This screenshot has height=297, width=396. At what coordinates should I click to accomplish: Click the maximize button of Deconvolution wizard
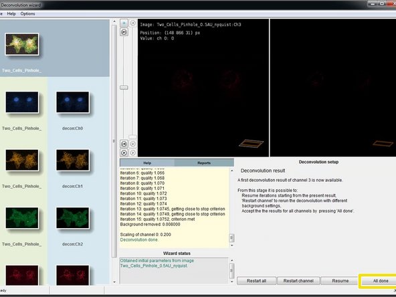pos(382,3)
